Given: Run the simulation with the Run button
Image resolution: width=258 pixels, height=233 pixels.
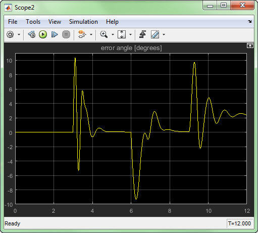Looking at the screenshot, I should (43, 34).
